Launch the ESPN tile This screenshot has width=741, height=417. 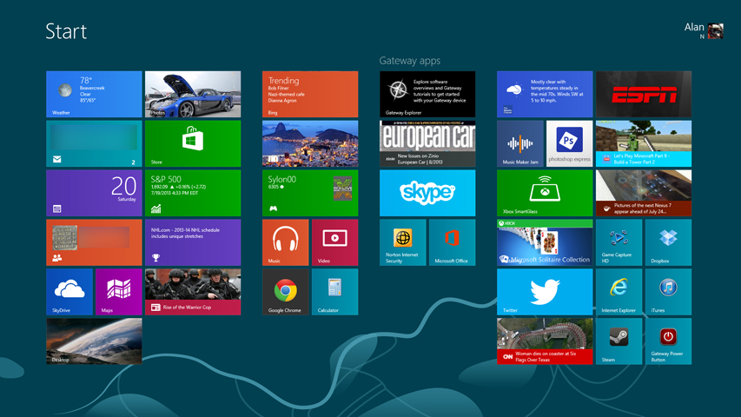click(643, 94)
